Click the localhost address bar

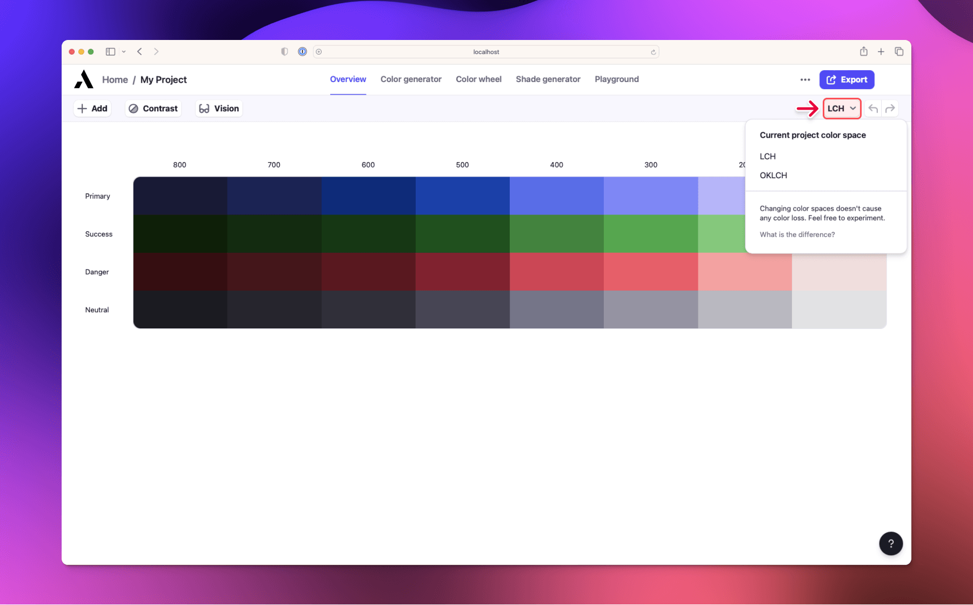pyautogui.click(x=485, y=51)
